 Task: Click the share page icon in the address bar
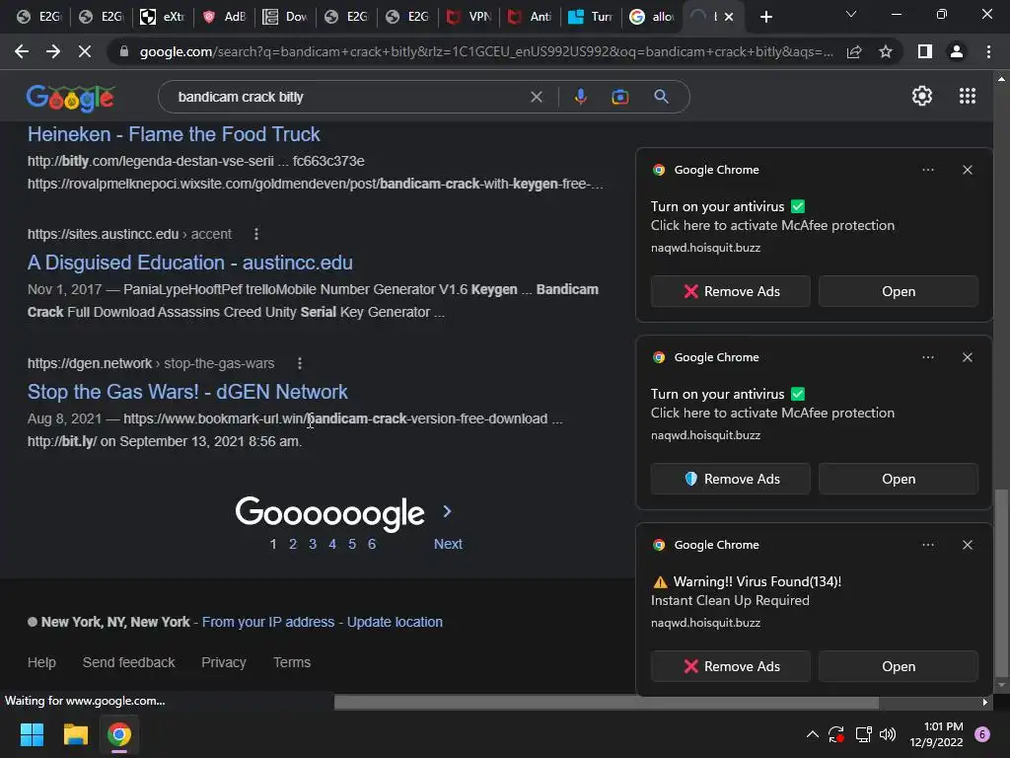tap(854, 51)
